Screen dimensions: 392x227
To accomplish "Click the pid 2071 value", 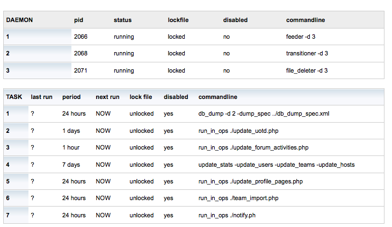I will [81, 70].
